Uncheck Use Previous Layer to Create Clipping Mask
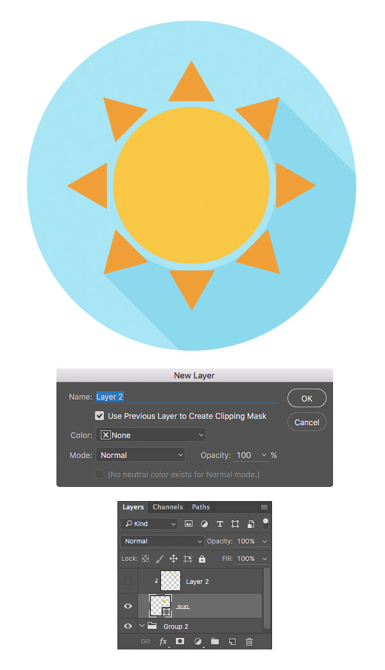The width and height of the screenshot is (385, 670). [99, 416]
